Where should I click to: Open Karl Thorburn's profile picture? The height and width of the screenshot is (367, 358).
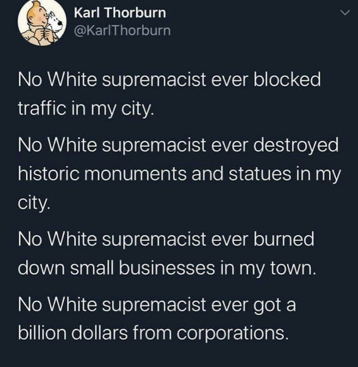tap(42, 23)
